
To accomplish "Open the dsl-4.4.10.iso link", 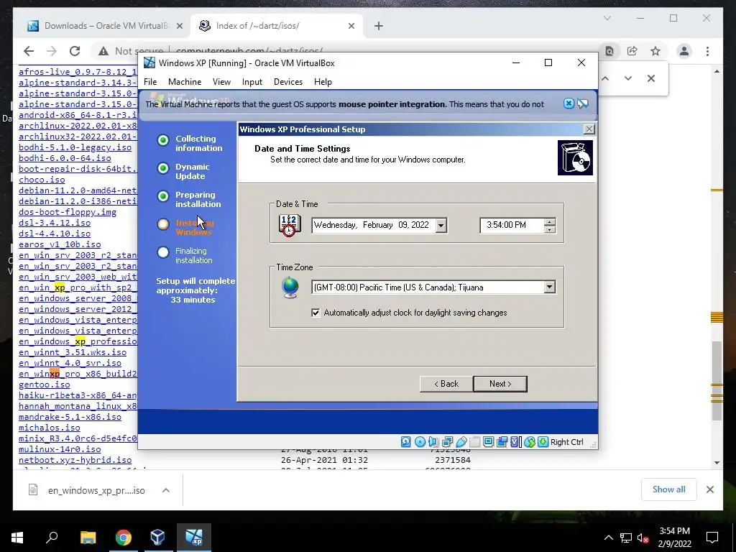I will point(55,234).
